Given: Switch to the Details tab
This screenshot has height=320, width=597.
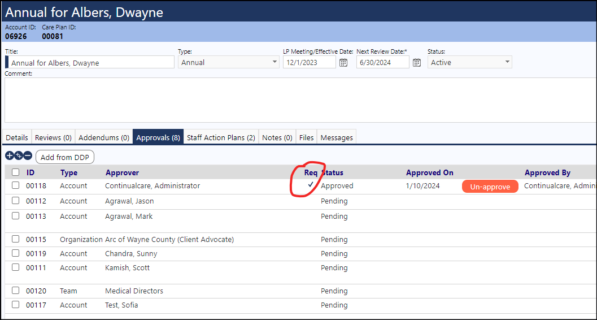Looking at the screenshot, I should point(17,137).
